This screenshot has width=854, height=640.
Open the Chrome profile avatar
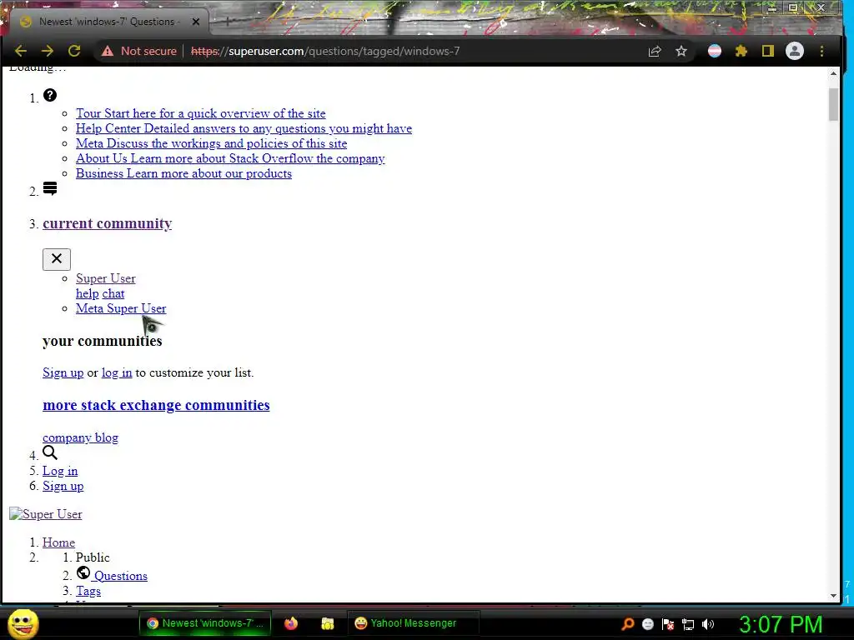click(x=795, y=51)
